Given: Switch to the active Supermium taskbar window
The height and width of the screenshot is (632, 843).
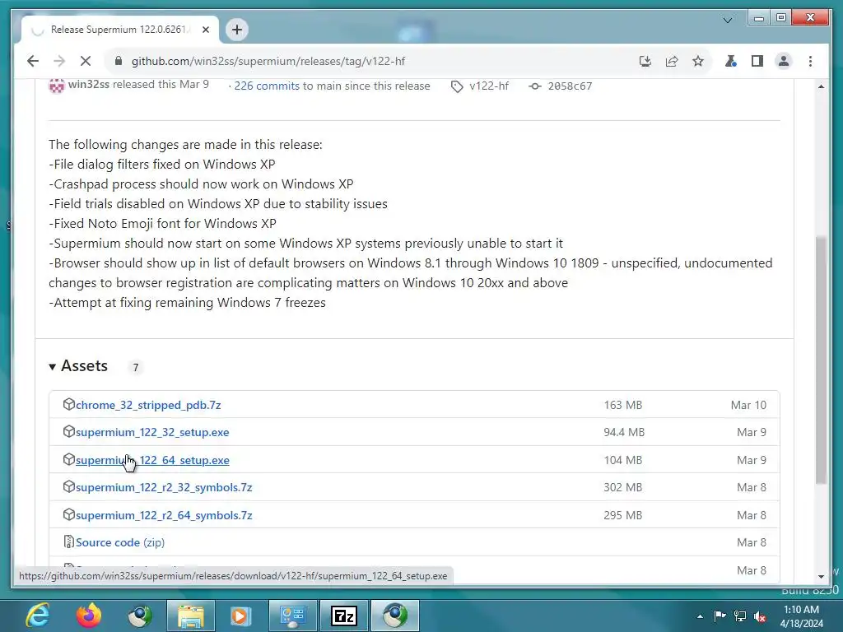Looking at the screenshot, I should [x=395, y=616].
